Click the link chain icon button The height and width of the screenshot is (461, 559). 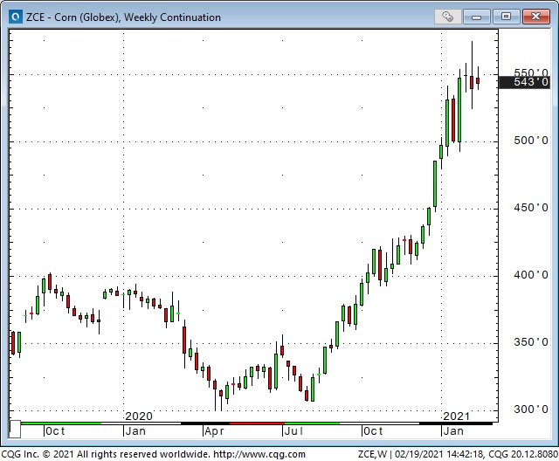click(x=448, y=17)
